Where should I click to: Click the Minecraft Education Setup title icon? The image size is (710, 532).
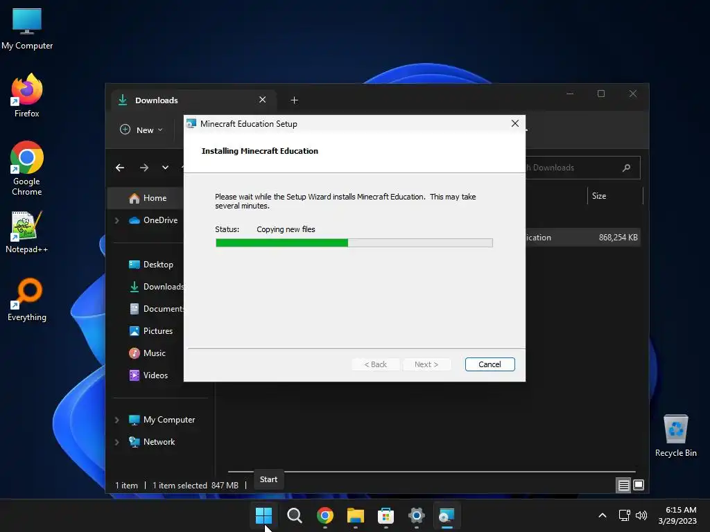coord(191,123)
